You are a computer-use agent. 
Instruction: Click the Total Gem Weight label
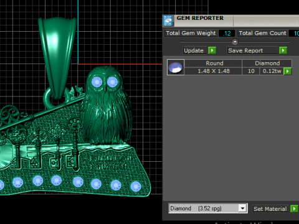coord(191,33)
